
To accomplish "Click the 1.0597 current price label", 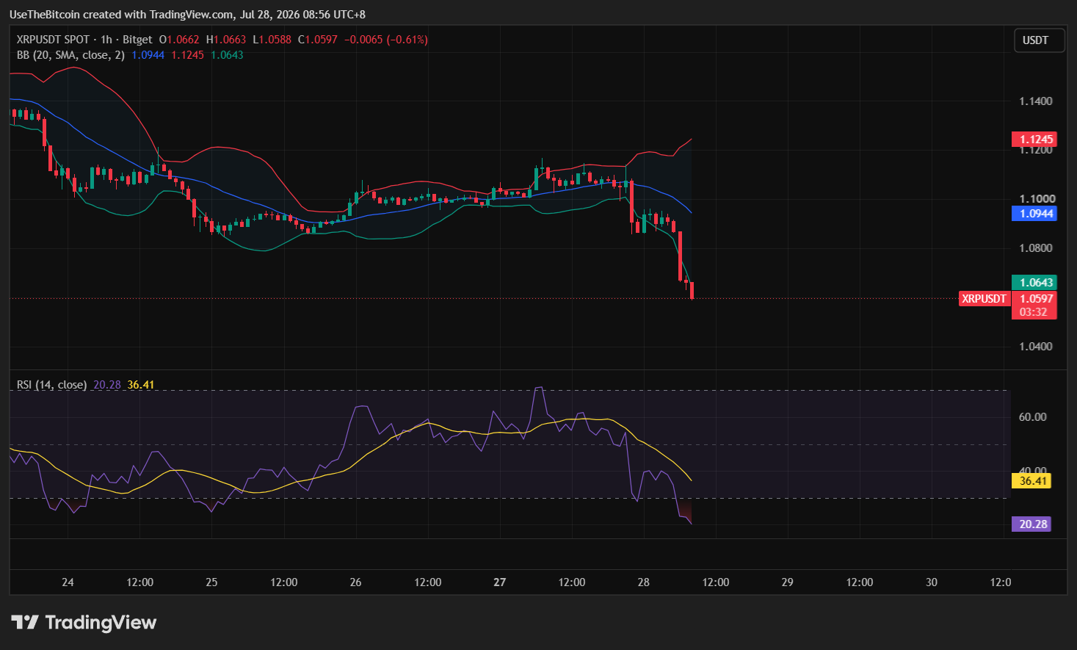I will (x=1034, y=298).
